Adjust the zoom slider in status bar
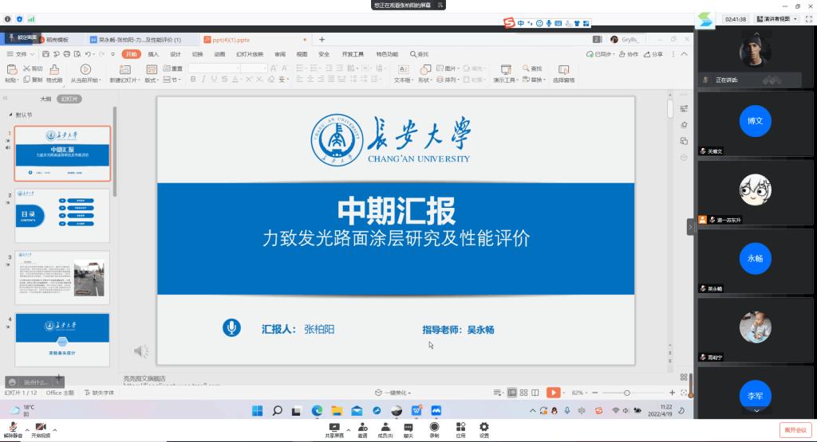Image resolution: width=817 pixels, height=442 pixels. click(627, 393)
